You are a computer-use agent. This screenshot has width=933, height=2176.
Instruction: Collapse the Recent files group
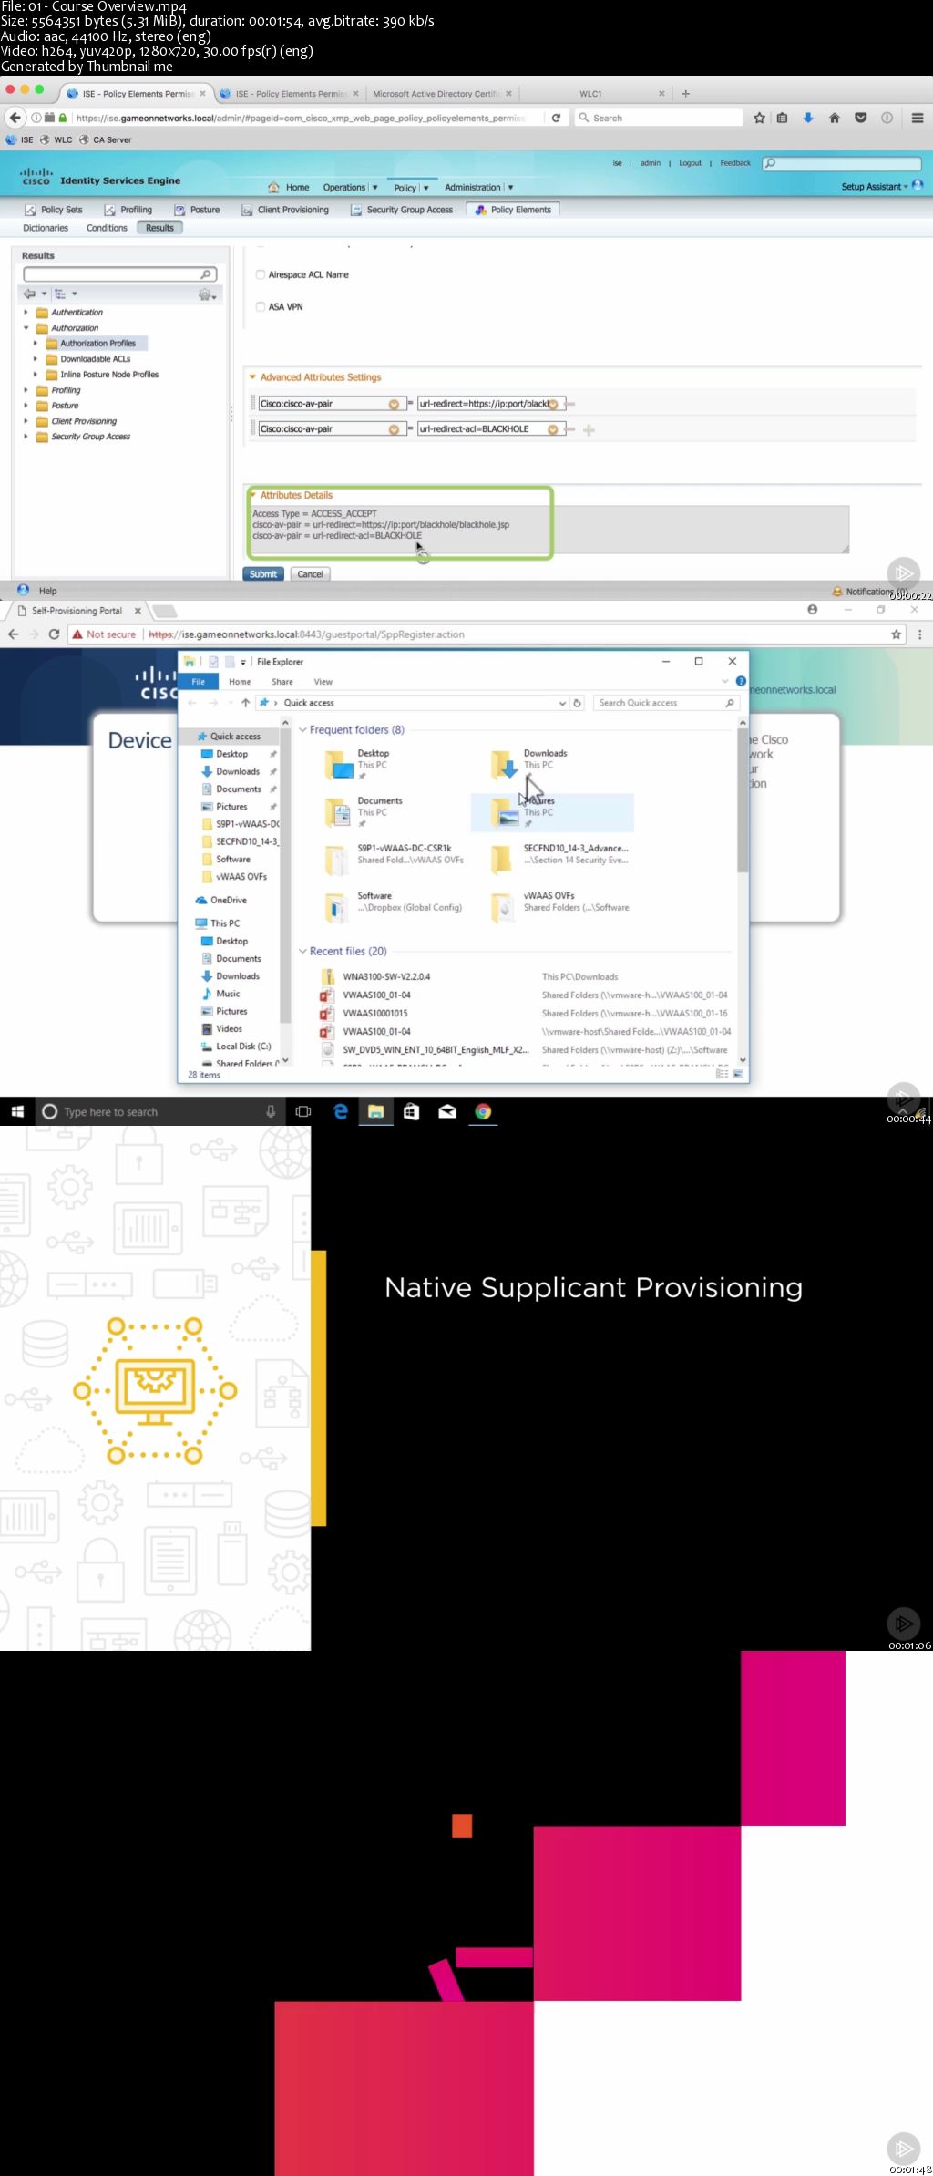302,951
